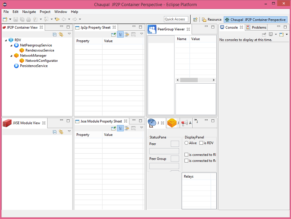Select the NetworkConfigurator tree item
The width and height of the screenshot is (291, 219).
[39, 61]
